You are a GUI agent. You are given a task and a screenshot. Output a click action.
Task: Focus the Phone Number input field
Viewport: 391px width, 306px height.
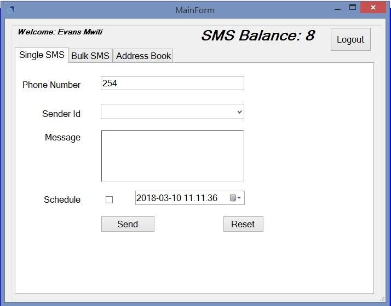click(173, 83)
